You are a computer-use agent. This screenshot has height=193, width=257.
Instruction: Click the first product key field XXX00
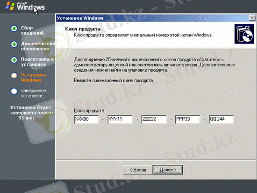[86, 119]
